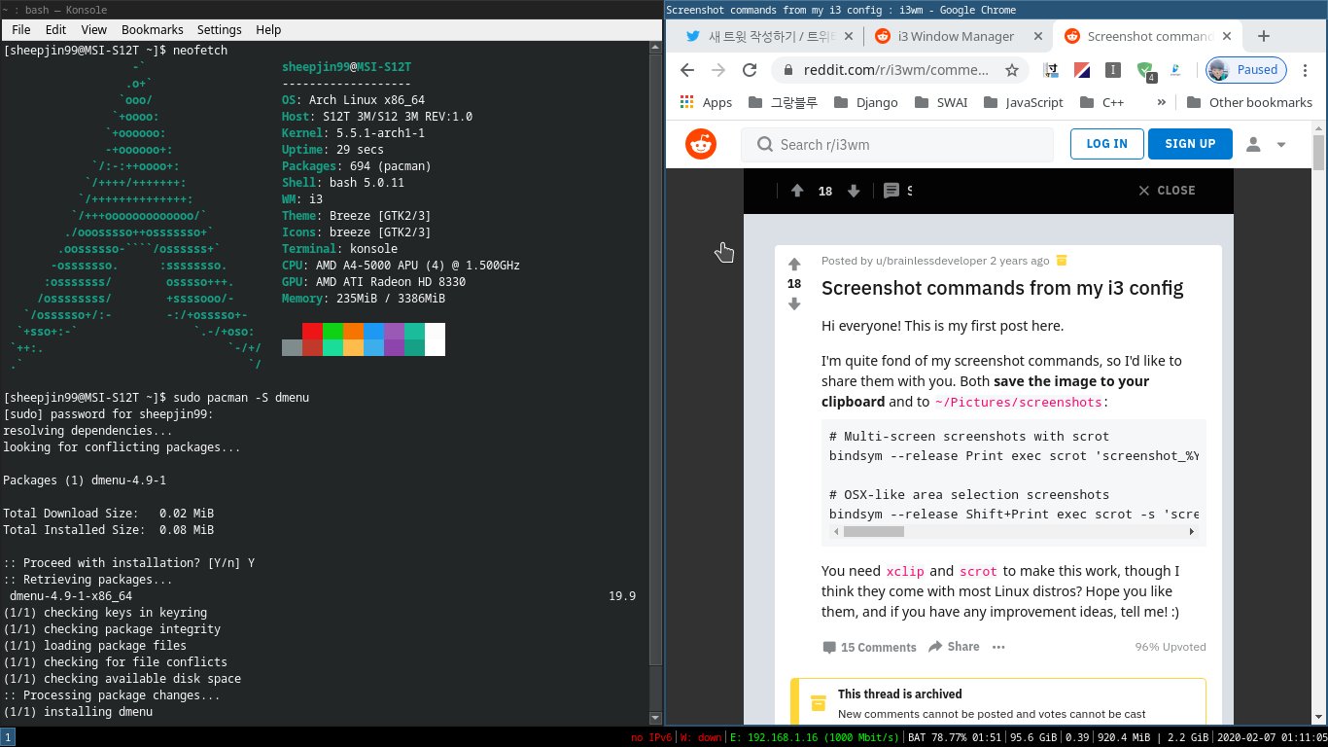Viewport: 1328px width, 747px height.
Task: Open the red and blue diagonal extension icon
Action: 1082,70
